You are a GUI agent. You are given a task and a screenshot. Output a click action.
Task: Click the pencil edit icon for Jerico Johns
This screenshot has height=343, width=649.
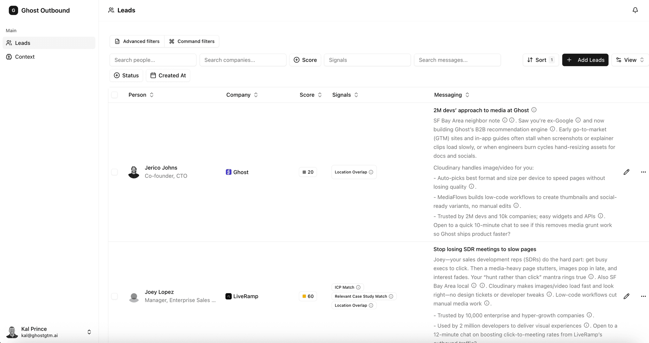627,172
